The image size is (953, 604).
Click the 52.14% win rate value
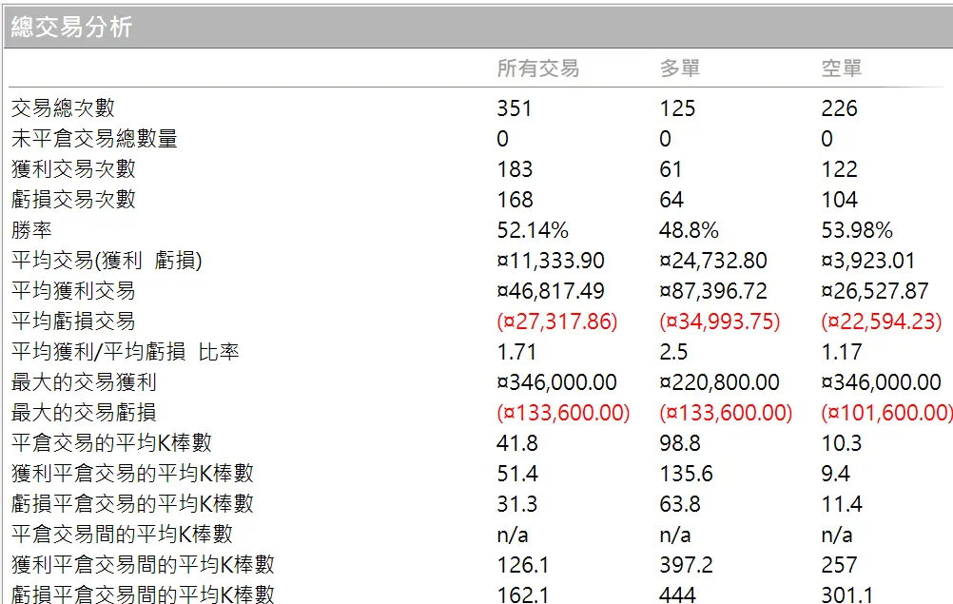point(533,230)
